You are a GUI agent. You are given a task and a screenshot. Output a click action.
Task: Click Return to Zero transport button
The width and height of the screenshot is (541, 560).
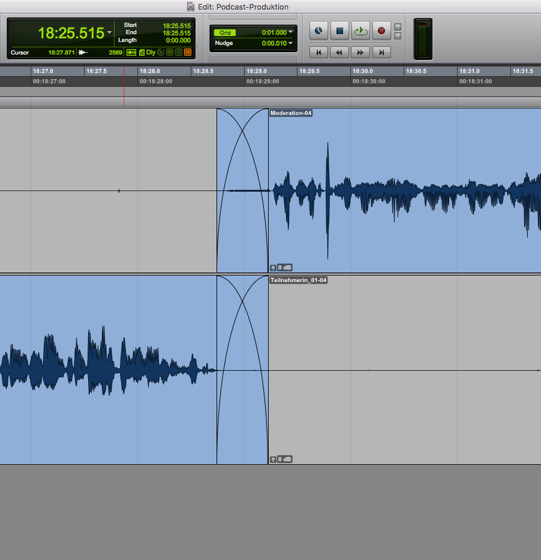tap(318, 53)
